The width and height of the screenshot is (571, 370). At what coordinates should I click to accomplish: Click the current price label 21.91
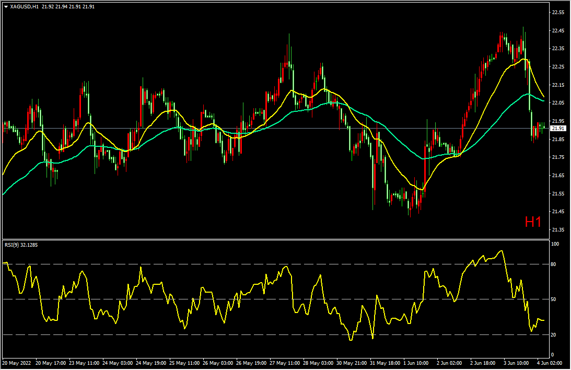pos(558,129)
